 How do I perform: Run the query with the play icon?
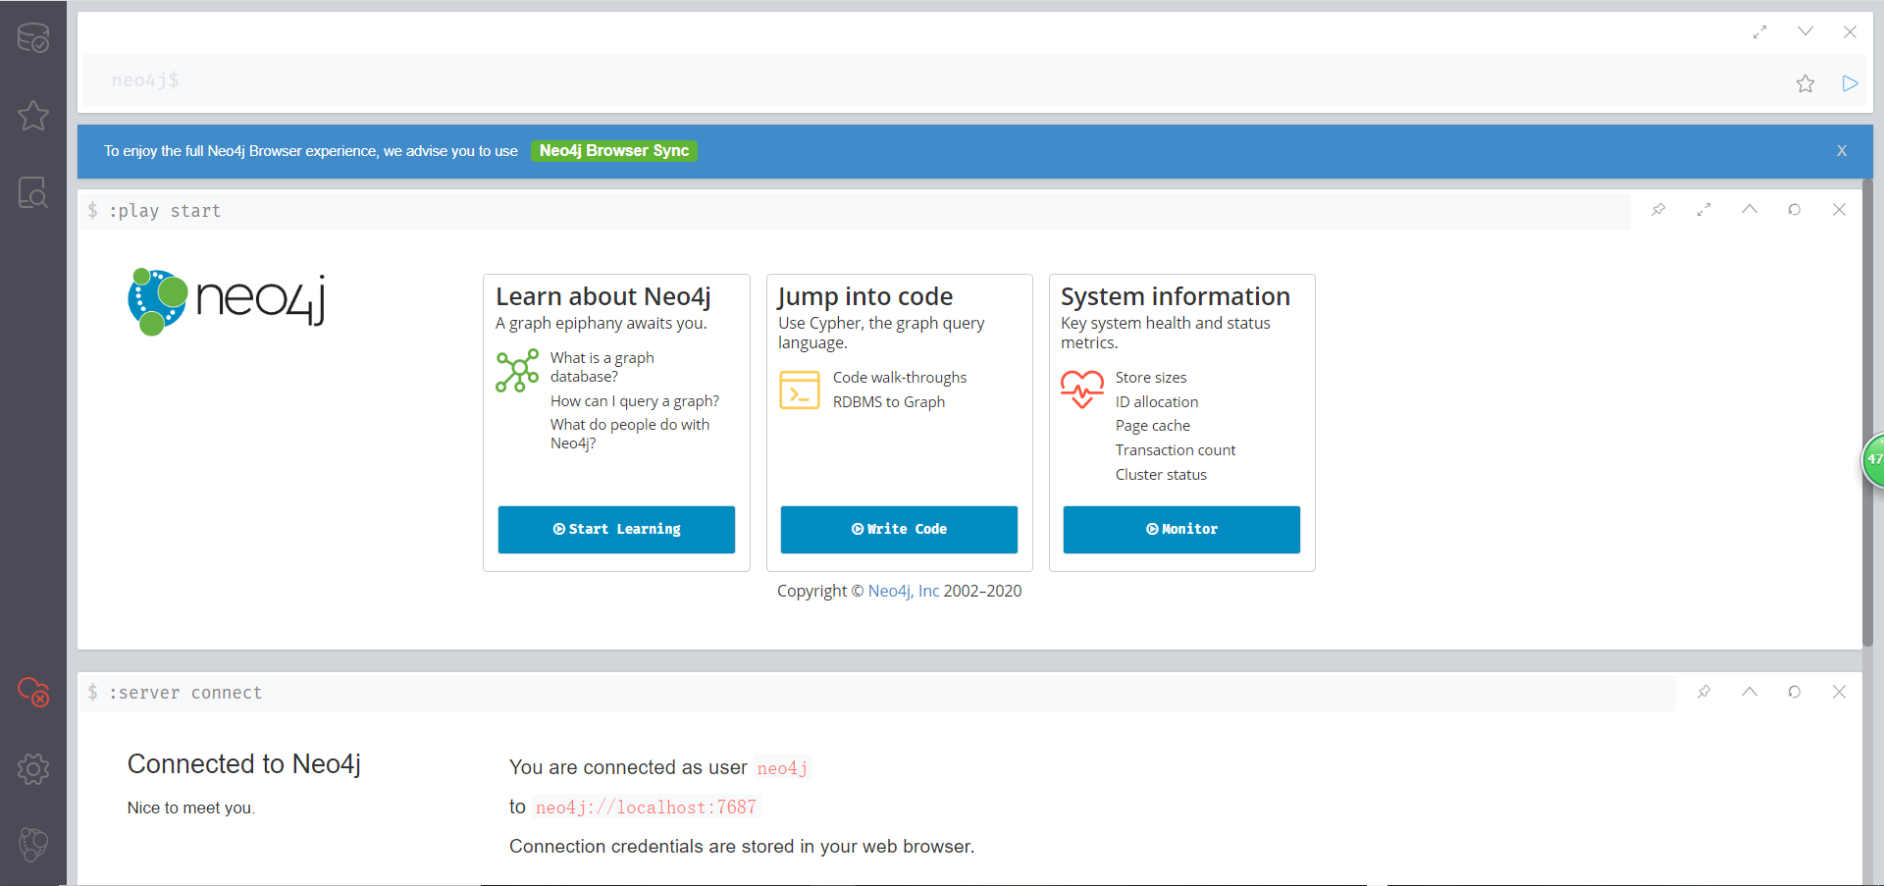tap(1850, 83)
